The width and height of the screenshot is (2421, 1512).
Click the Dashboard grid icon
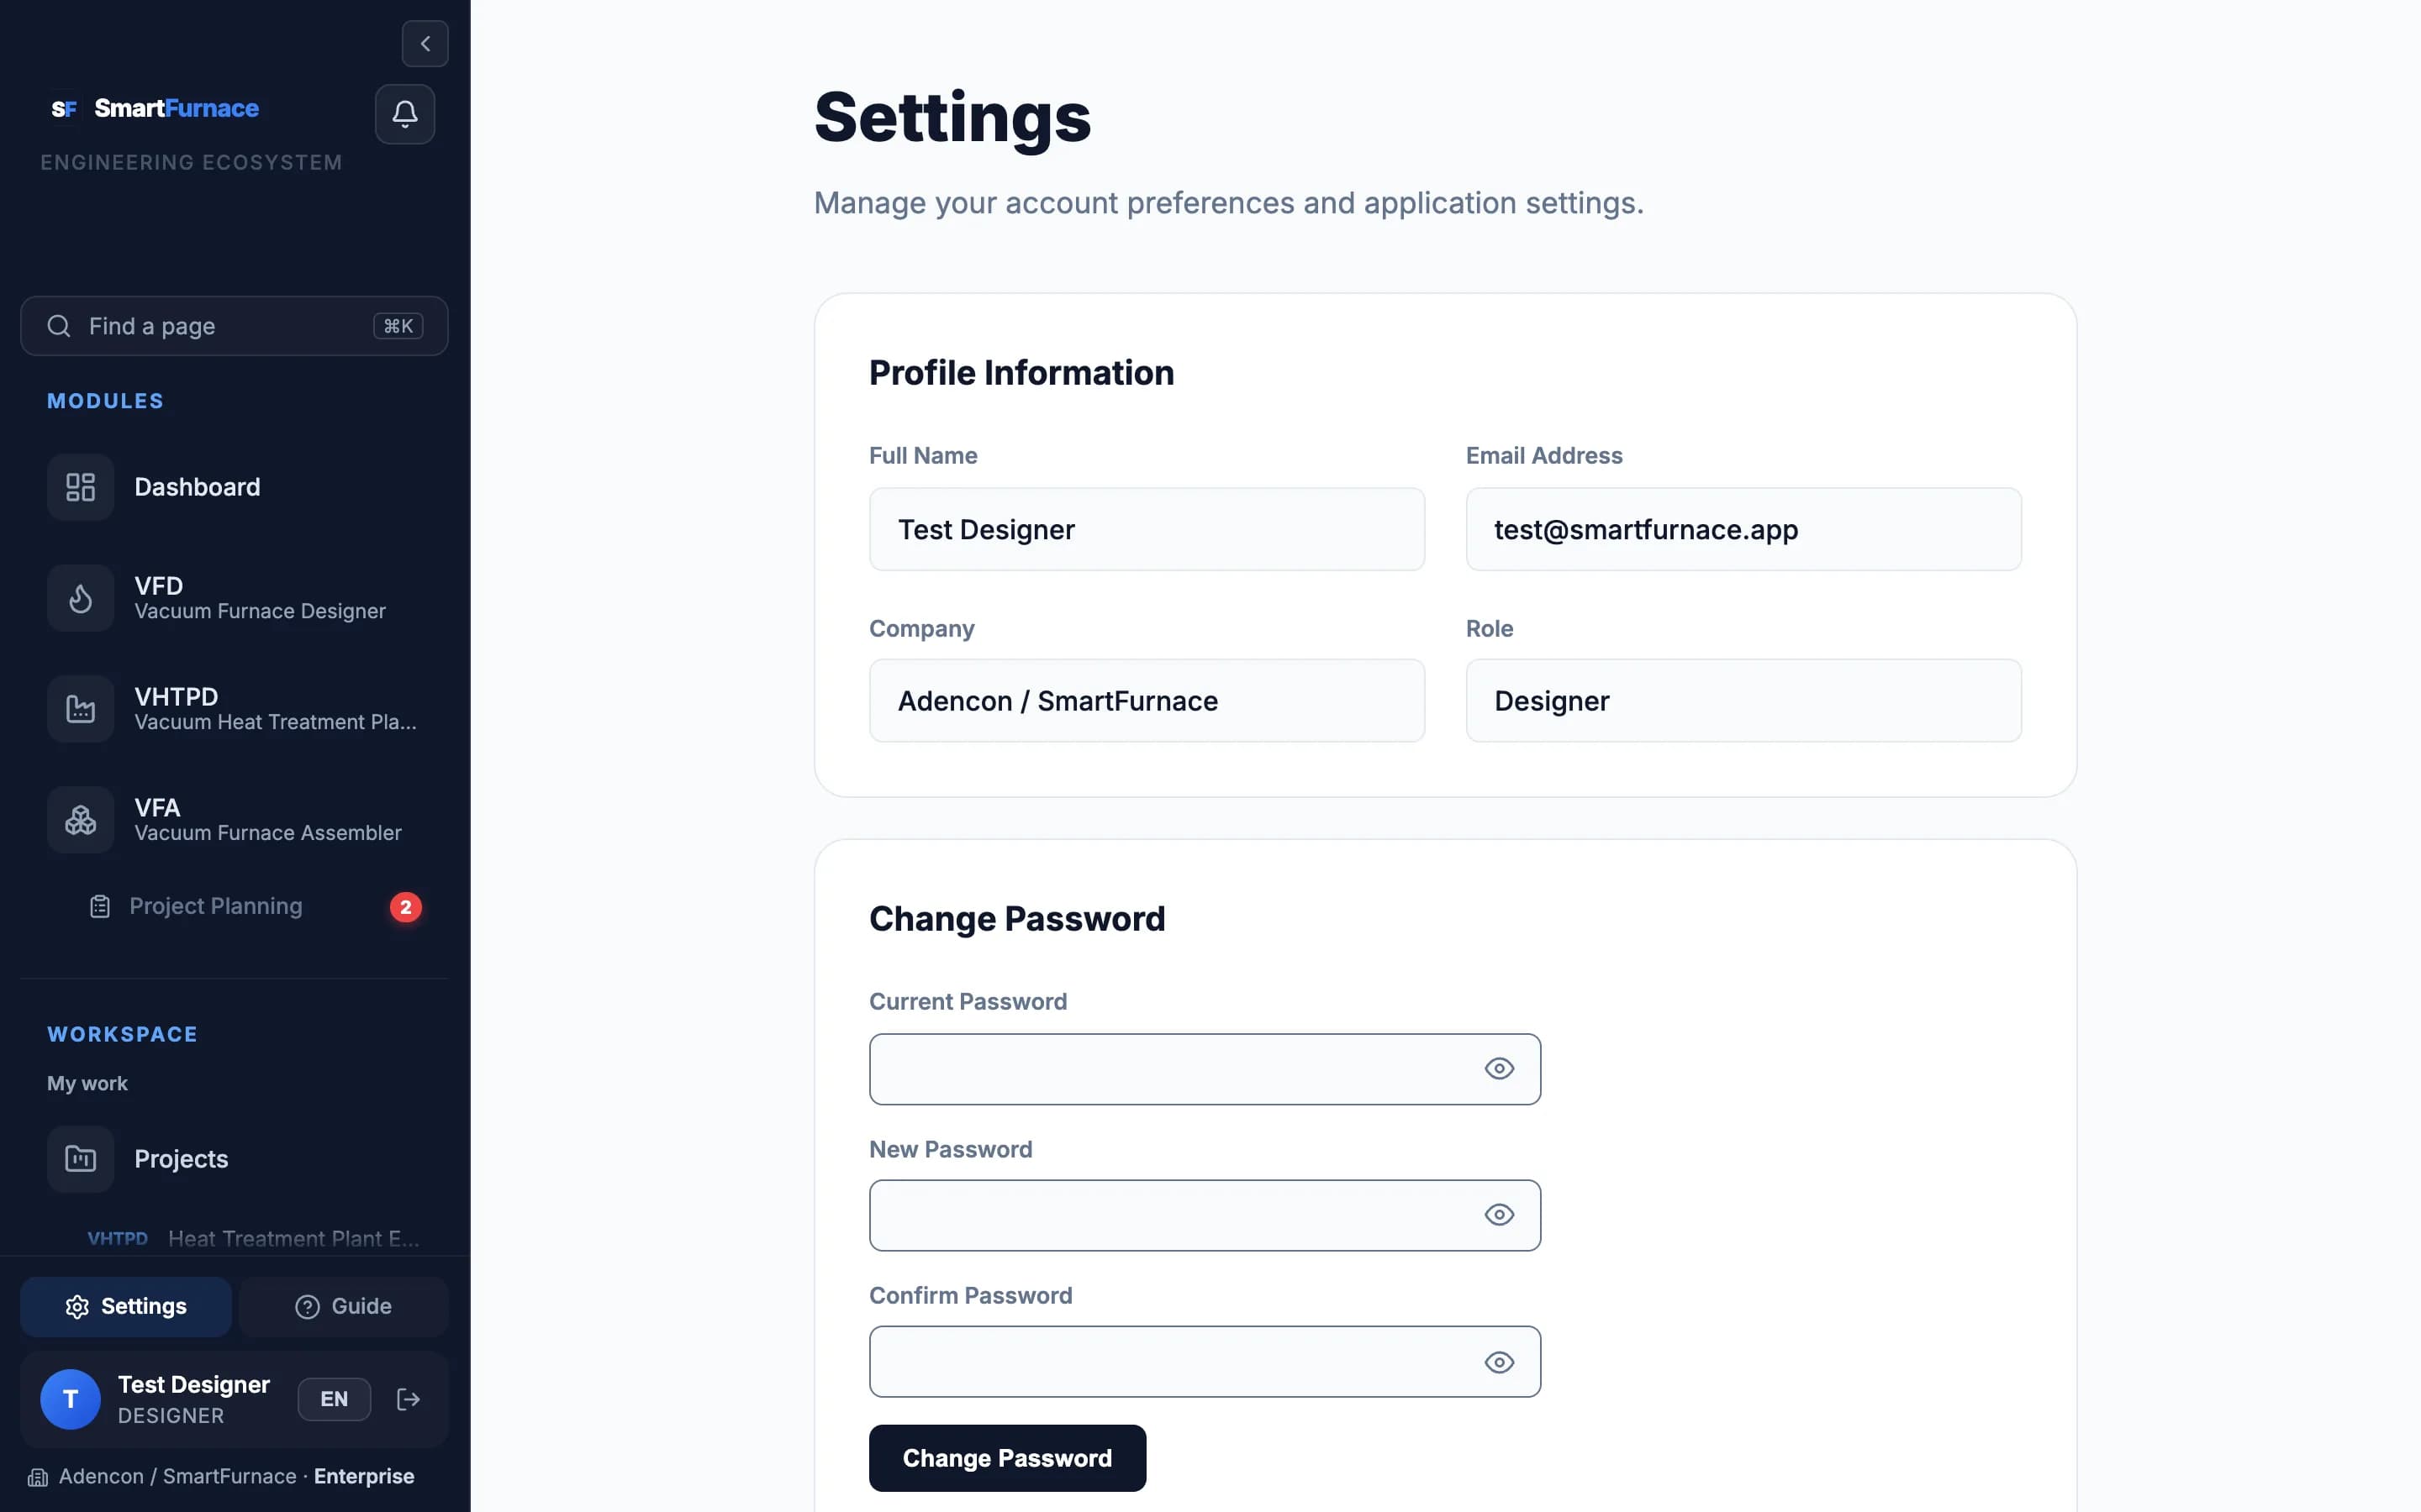point(80,487)
